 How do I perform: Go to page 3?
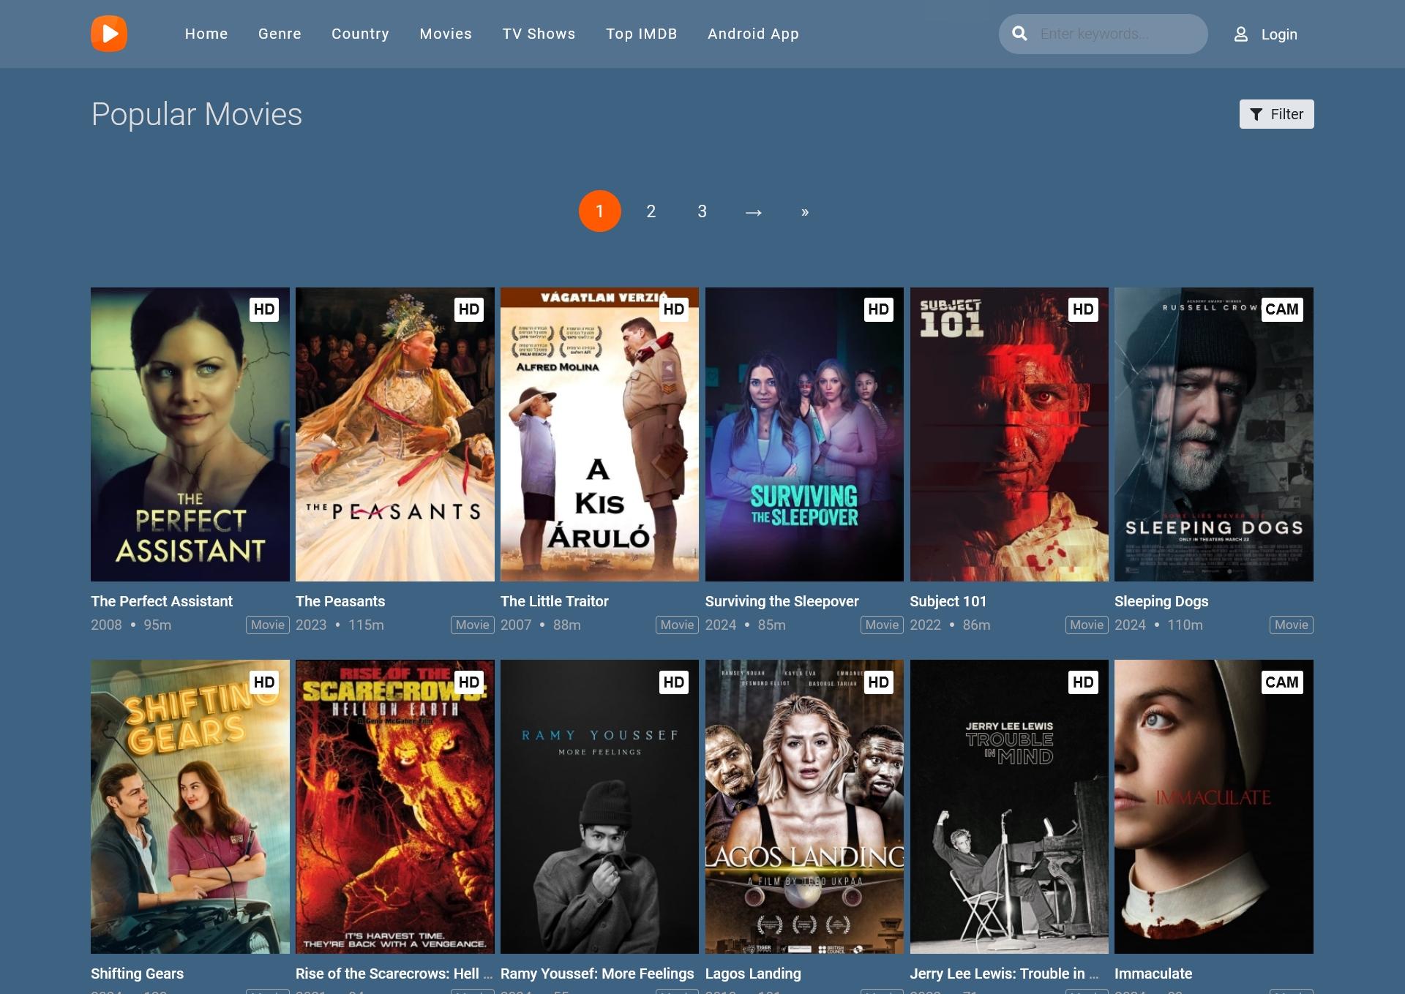(702, 211)
